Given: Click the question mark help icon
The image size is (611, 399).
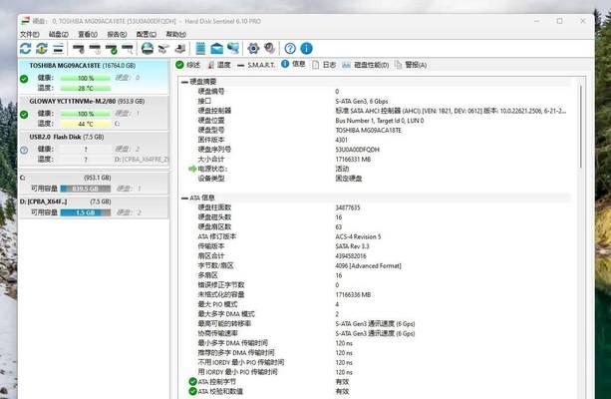Looking at the screenshot, I should pyautogui.click(x=290, y=48).
